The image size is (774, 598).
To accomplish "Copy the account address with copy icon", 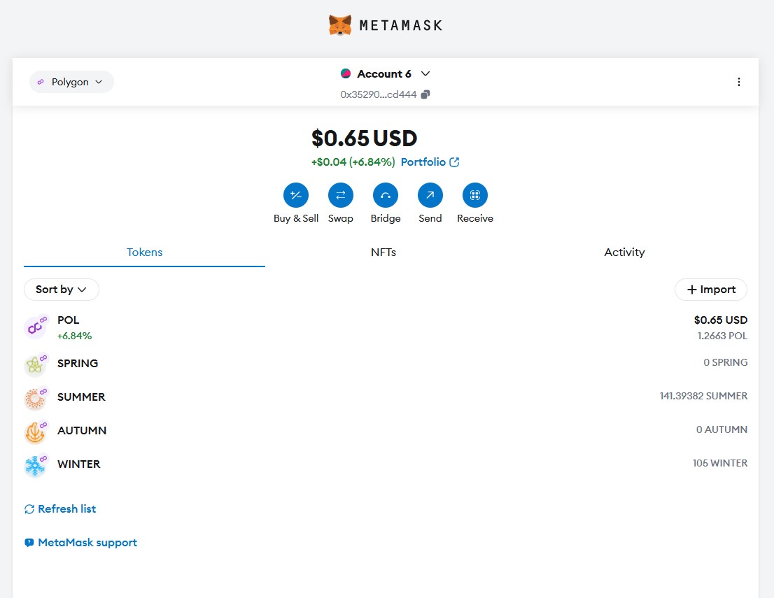I will [425, 94].
